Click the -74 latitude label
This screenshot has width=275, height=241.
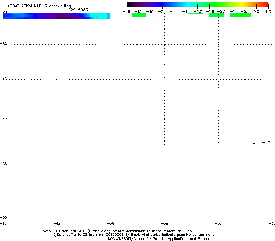[x=3, y=78]
